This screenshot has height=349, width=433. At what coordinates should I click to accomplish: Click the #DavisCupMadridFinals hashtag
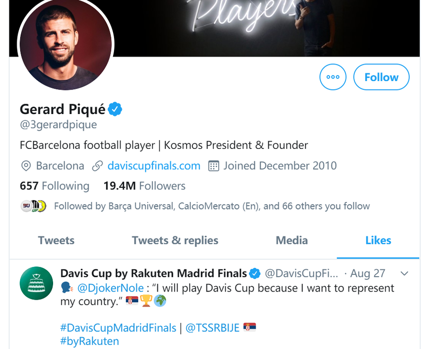point(118,327)
